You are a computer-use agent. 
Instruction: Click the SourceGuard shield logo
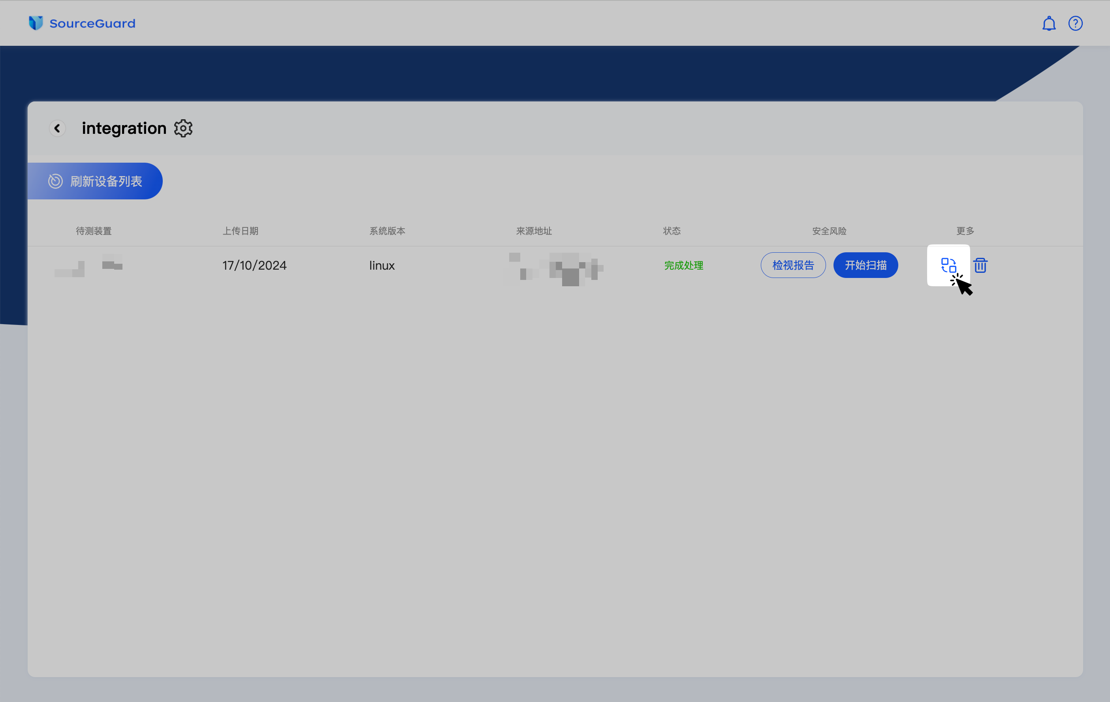[36, 23]
